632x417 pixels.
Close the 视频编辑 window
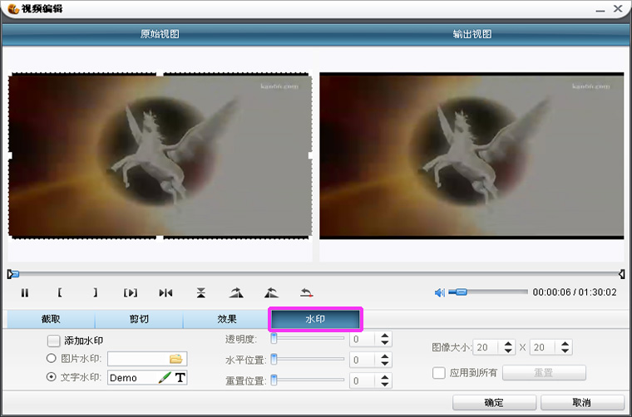point(619,8)
